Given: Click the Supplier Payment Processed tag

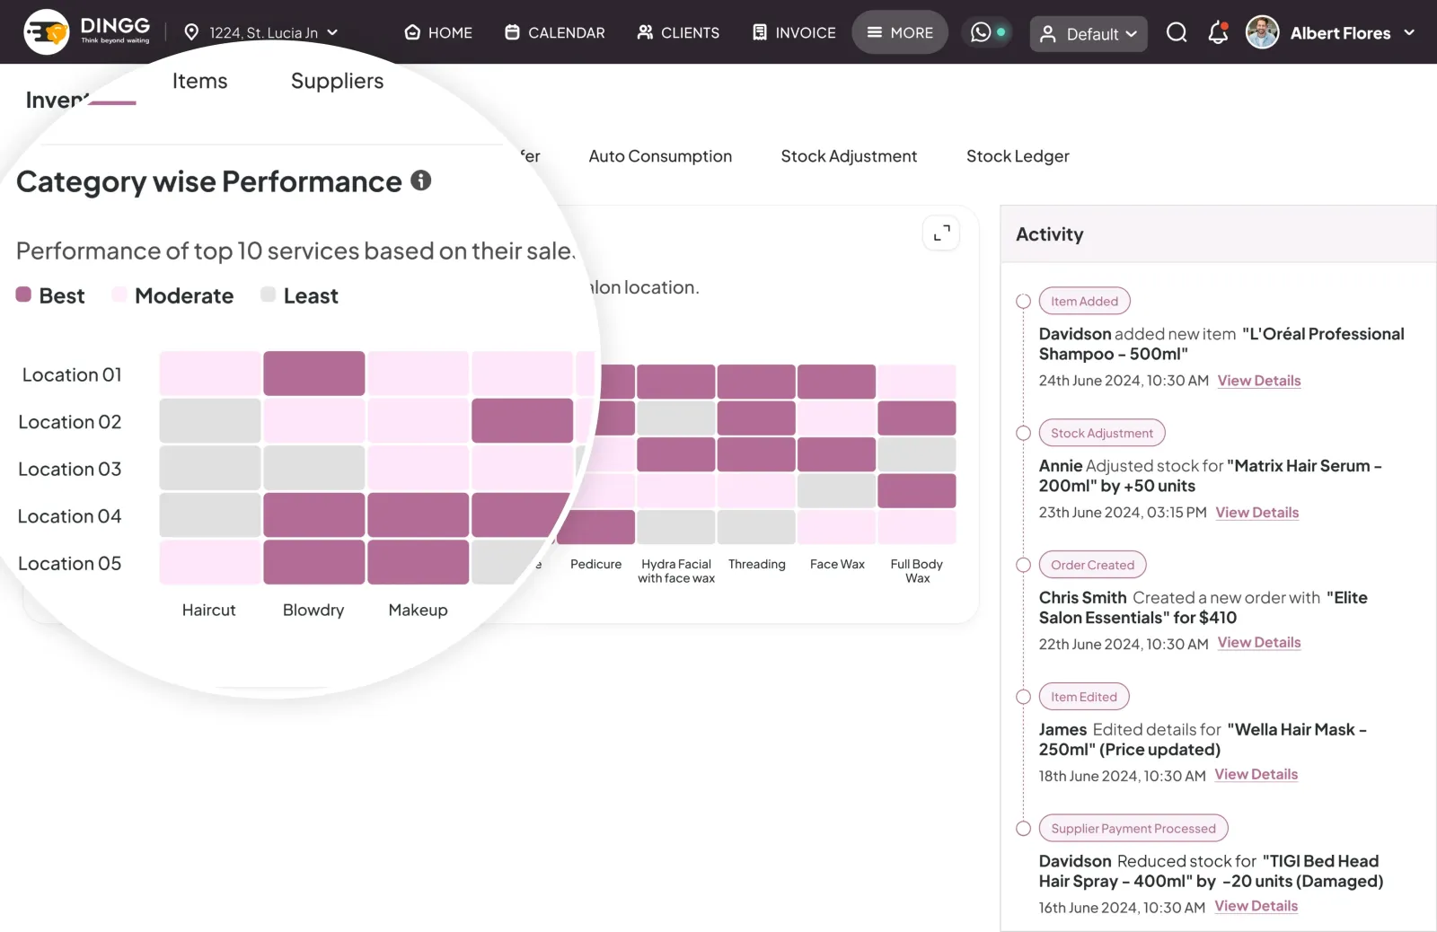Looking at the screenshot, I should (x=1133, y=829).
